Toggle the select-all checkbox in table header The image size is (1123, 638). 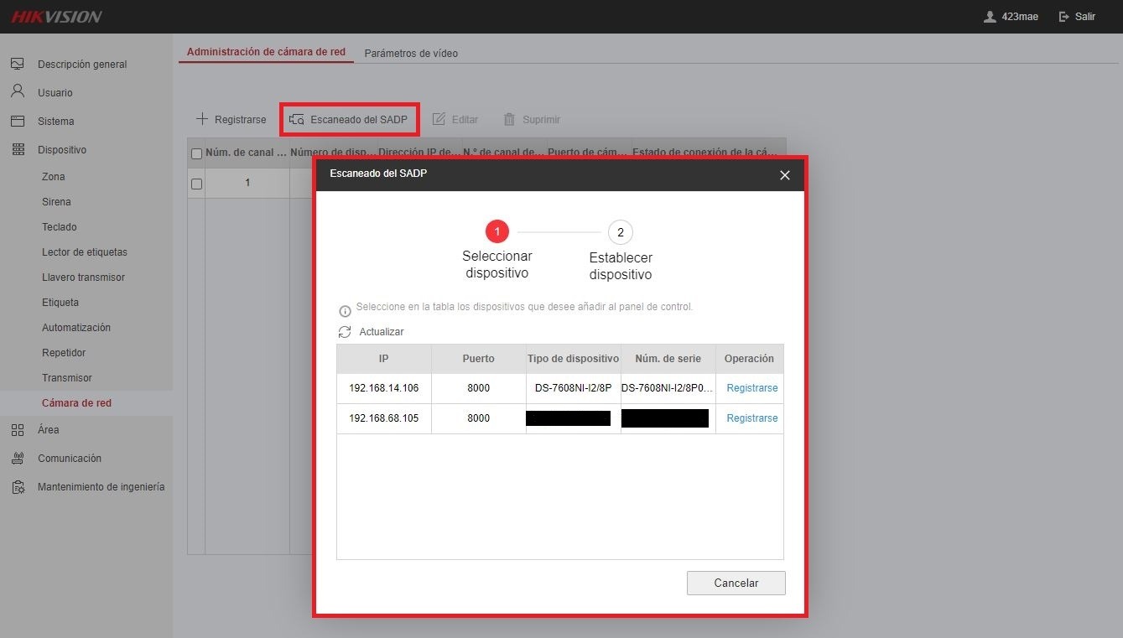196,153
